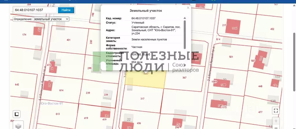Click the Форма собственности value Частная

(137, 47)
